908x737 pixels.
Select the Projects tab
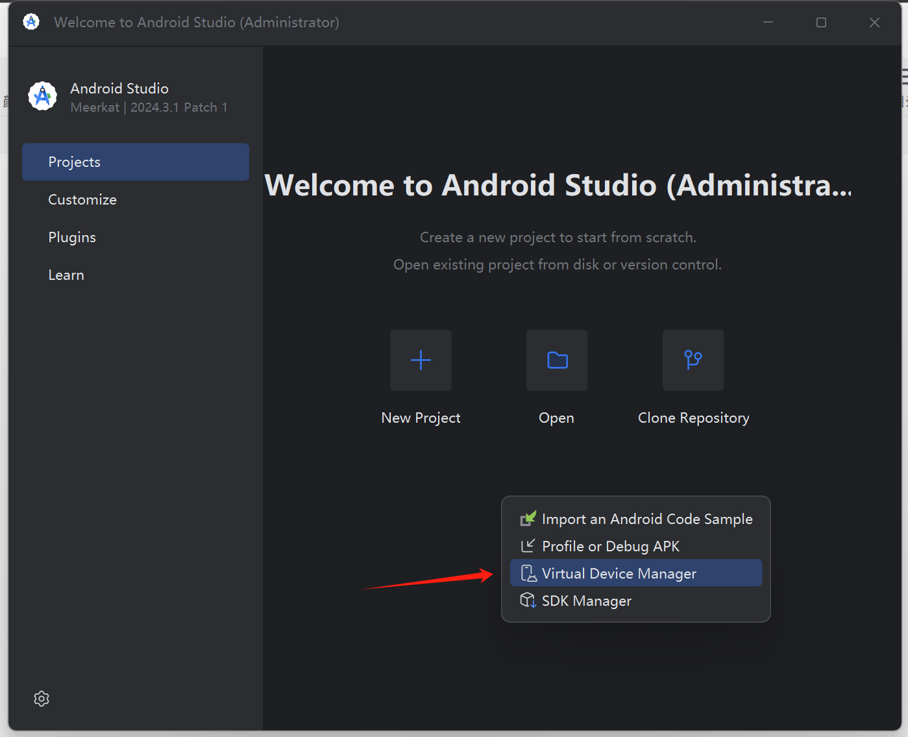coord(136,162)
